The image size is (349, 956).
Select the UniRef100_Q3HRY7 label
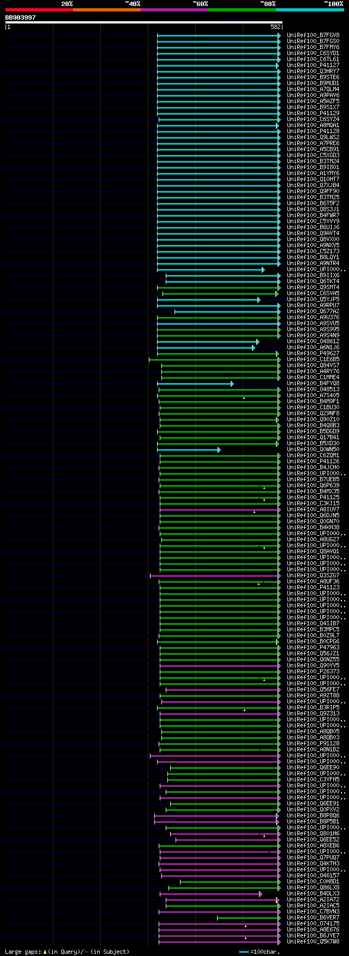click(x=313, y=71)
